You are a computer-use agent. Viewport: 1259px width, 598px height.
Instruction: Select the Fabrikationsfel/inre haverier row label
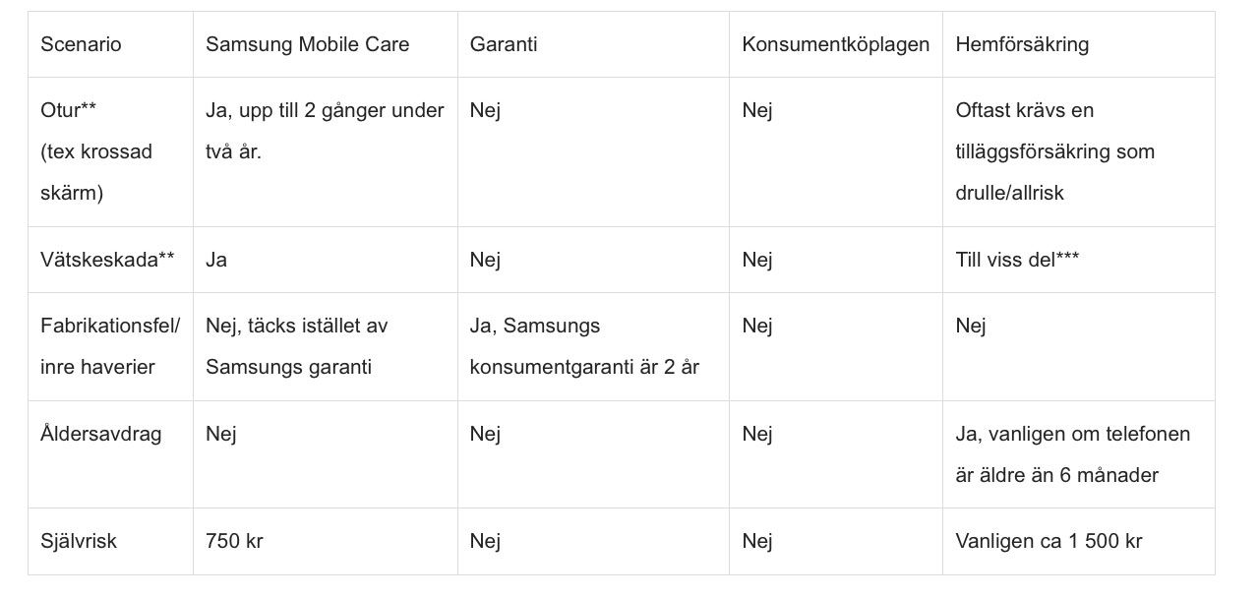tap(110, 346)
